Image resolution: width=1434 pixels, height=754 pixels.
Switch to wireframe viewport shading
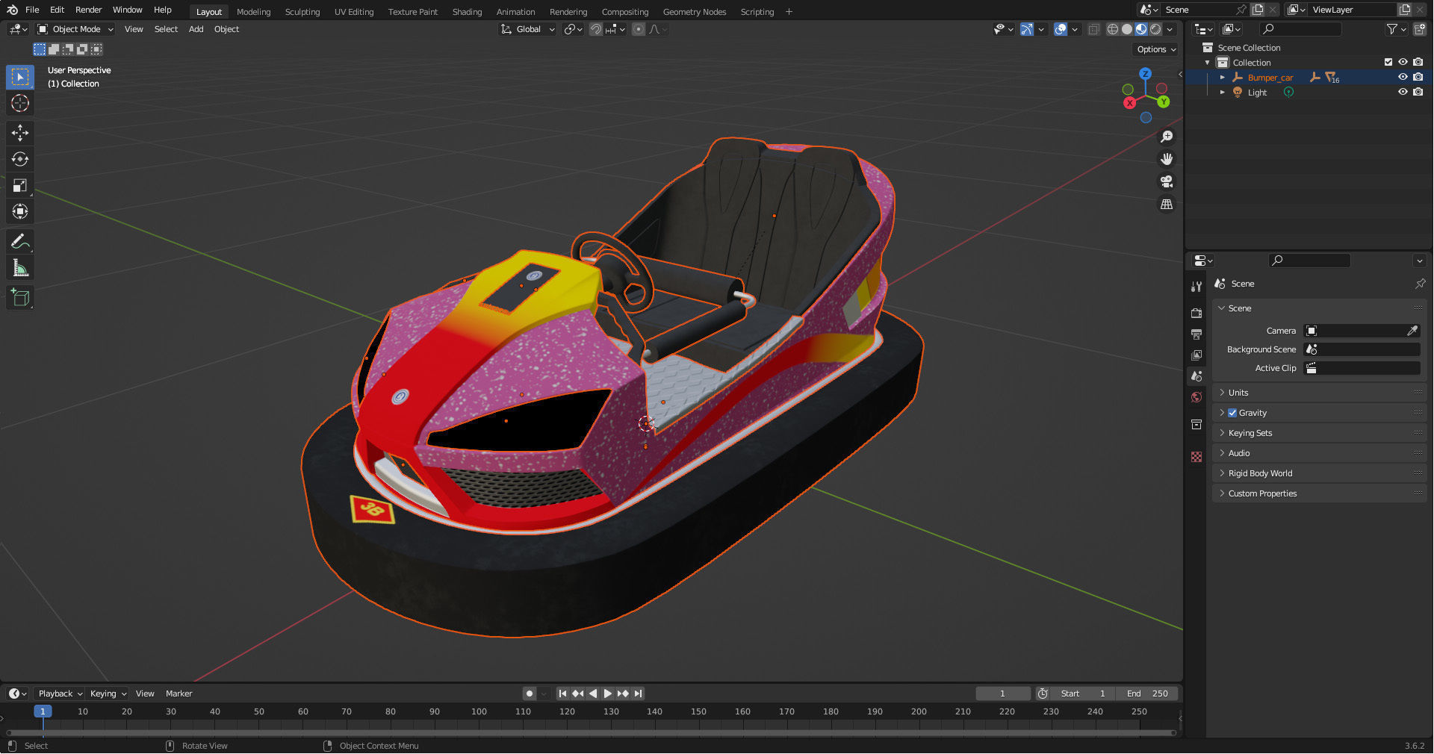pos(1113,29)
